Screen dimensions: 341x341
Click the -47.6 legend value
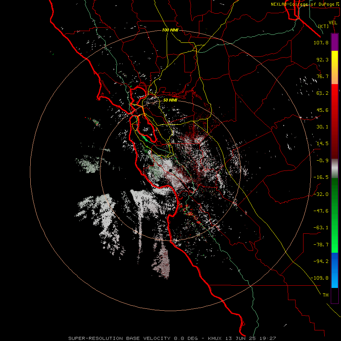click(321, 211)
